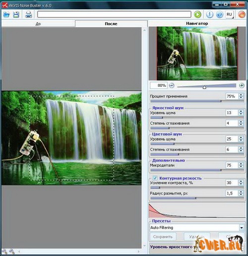Switch interface language via RU button
The image size is (248, 256).
[x=229, y=14]
